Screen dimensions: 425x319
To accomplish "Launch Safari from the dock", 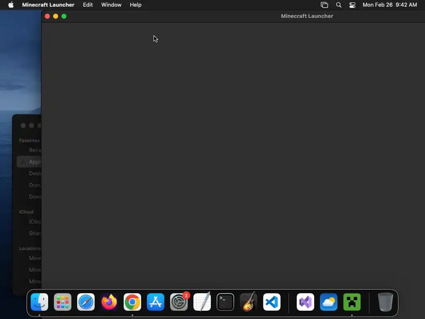I will pos(86,302).
